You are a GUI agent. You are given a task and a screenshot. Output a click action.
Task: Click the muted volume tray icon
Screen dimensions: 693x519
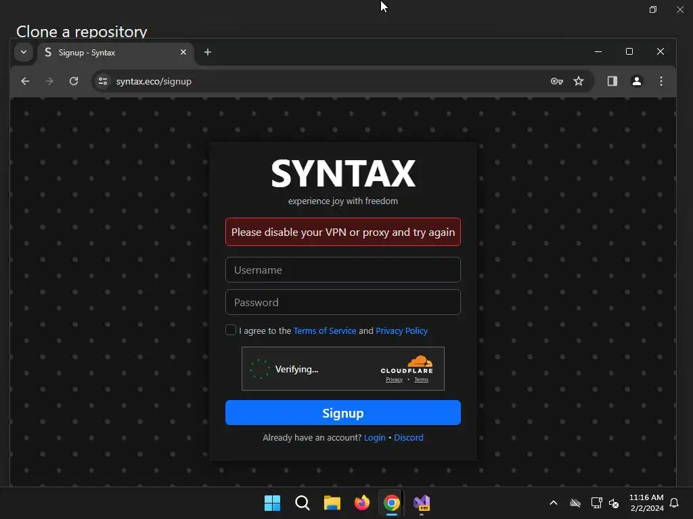614,503
